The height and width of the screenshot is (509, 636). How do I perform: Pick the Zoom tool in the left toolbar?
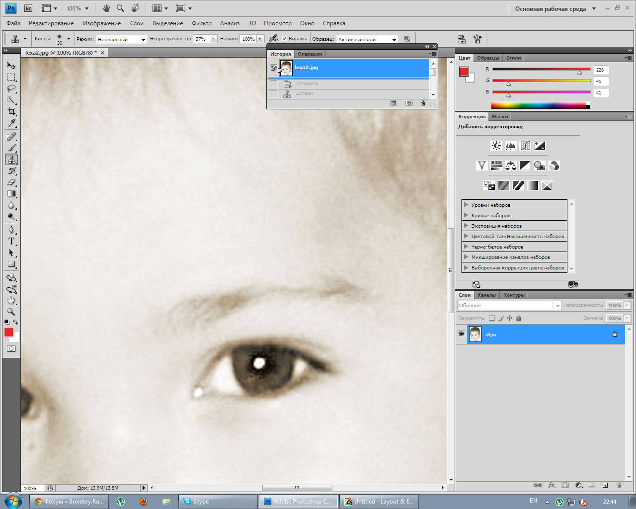click(x=11, y=312)
